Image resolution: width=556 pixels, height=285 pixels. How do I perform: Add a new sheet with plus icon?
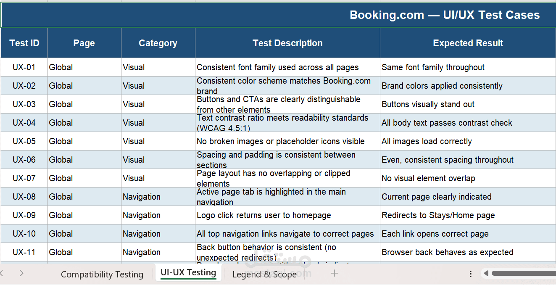pyautogui.click(x=335, y=274)
